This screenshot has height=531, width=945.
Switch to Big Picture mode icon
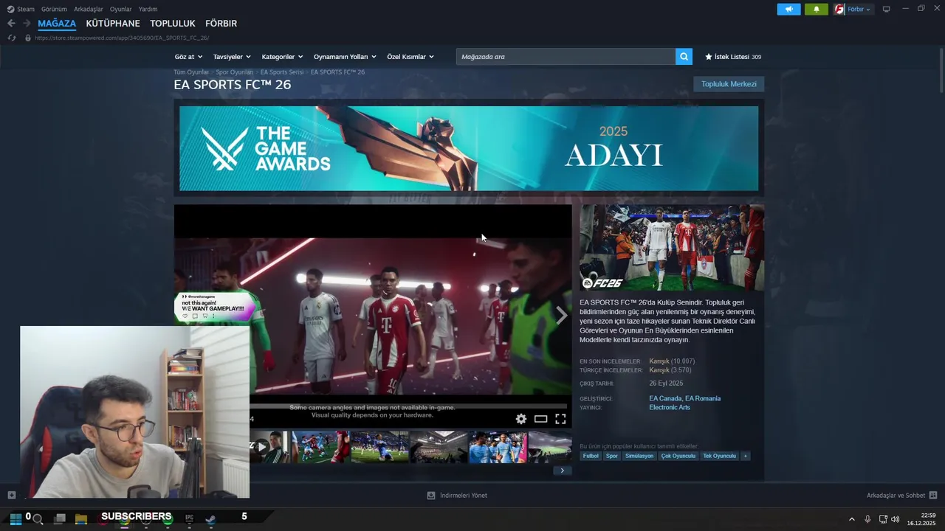pos(887,9)
